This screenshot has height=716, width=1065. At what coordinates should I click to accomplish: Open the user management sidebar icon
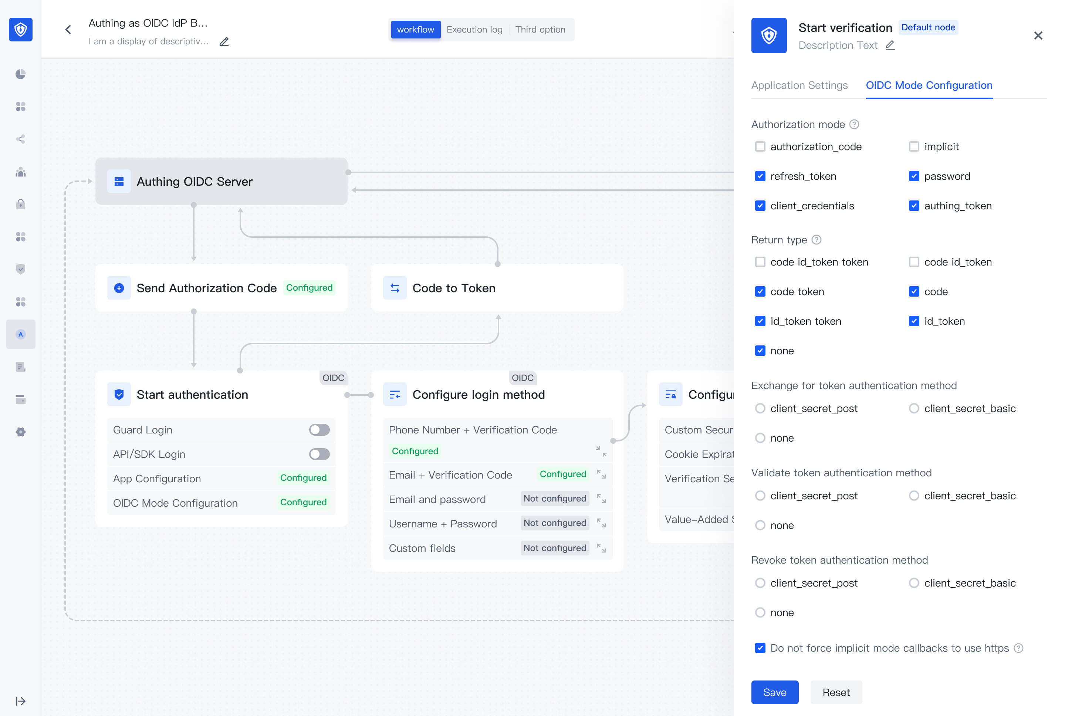21,172
